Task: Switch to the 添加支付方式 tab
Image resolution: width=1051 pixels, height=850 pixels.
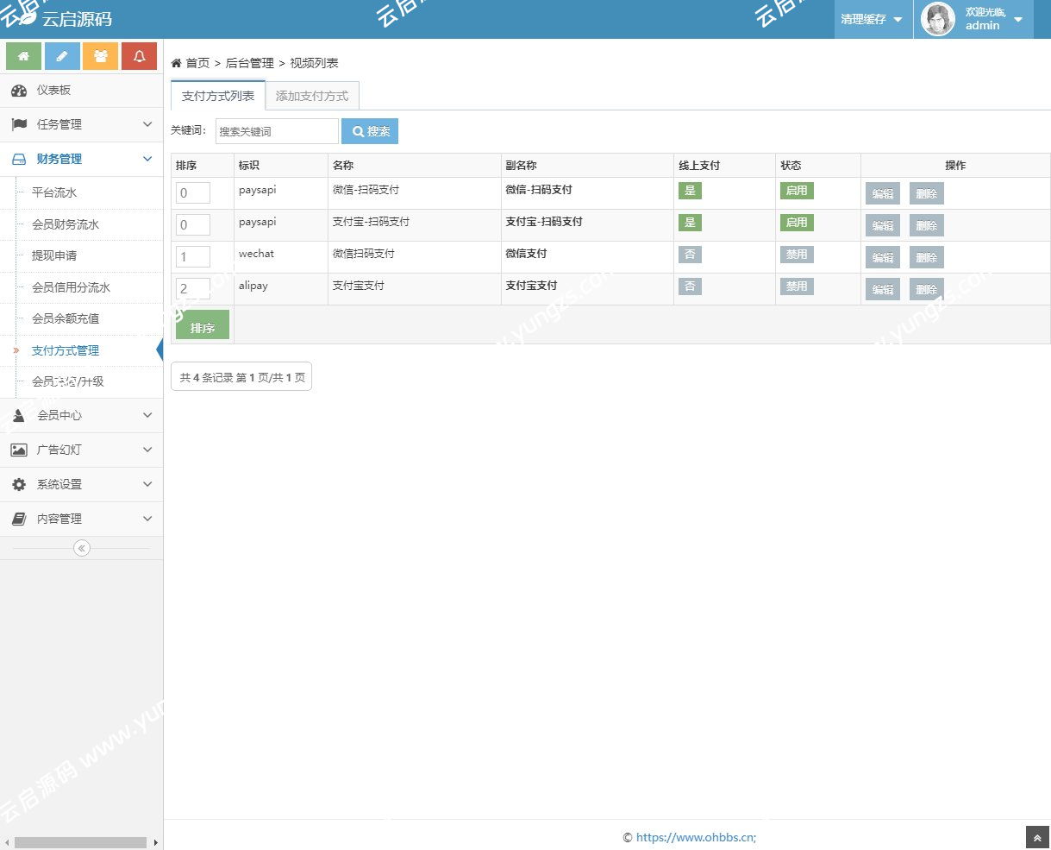Action: tap(311, 96)
